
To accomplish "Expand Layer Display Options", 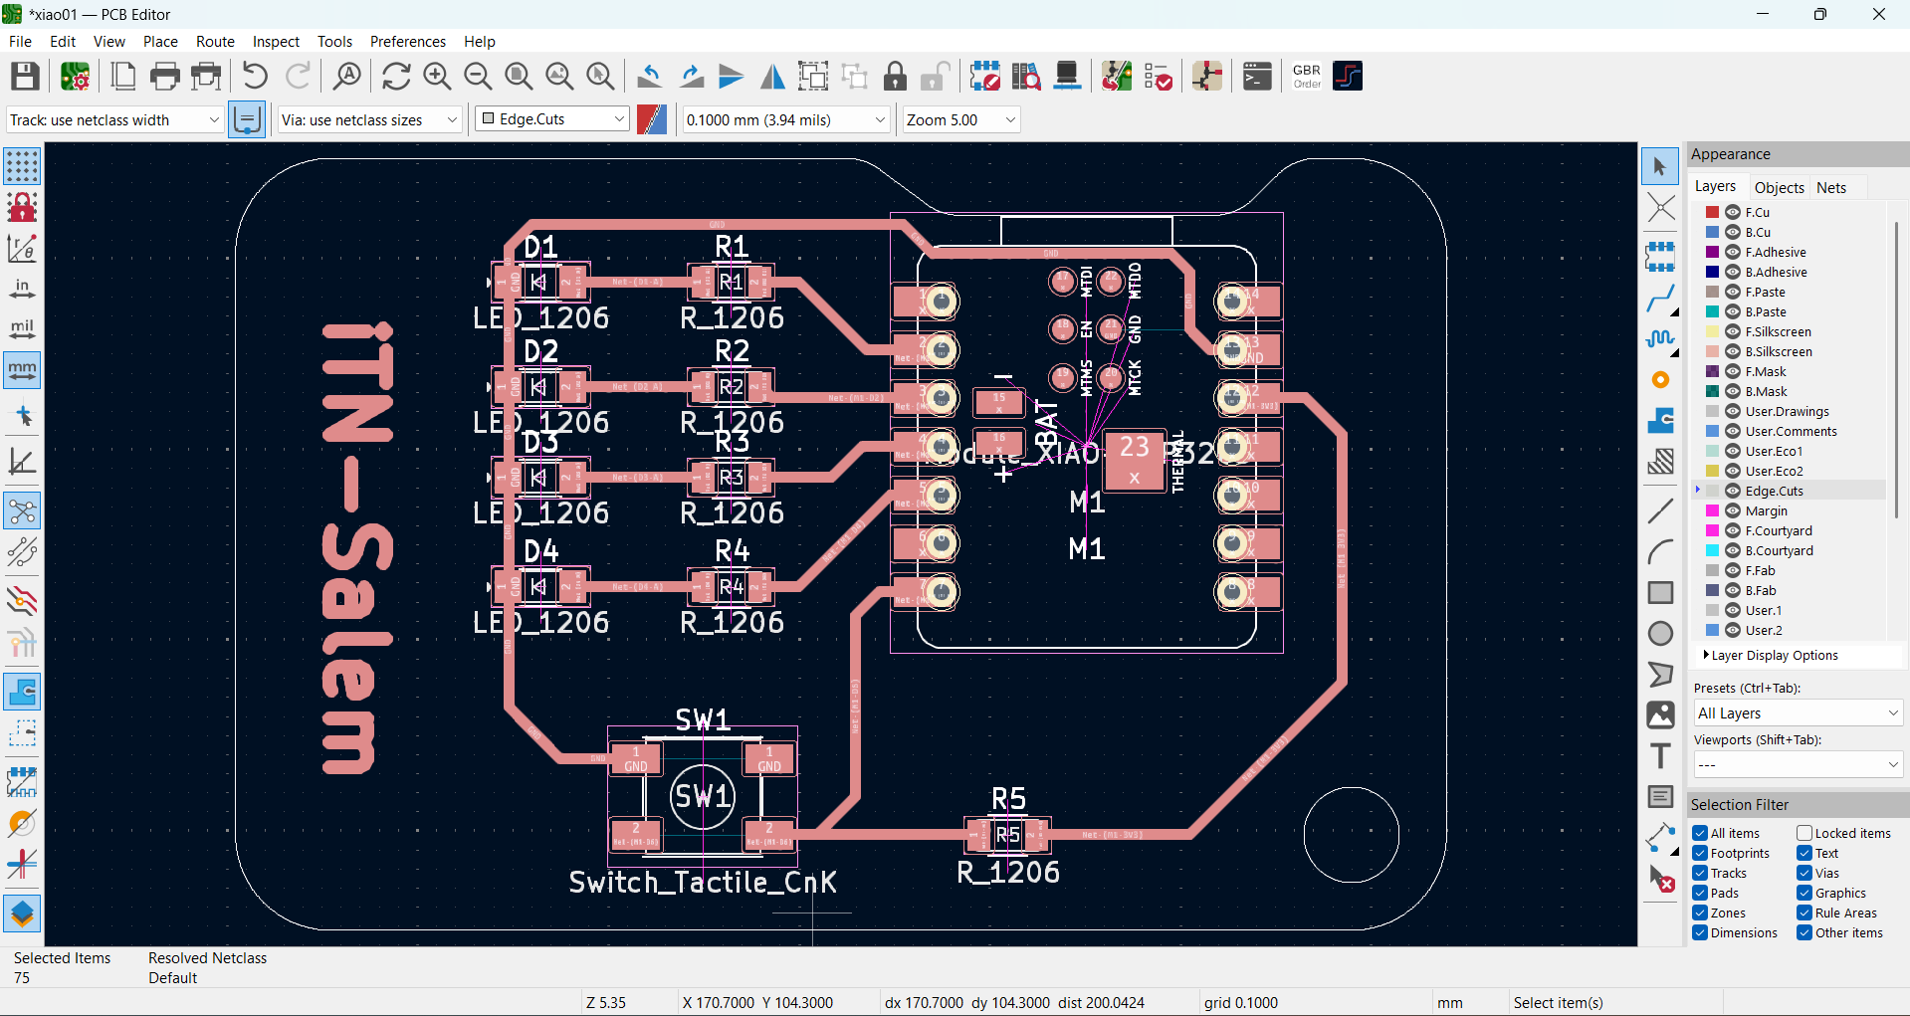I will [1772, 655].
